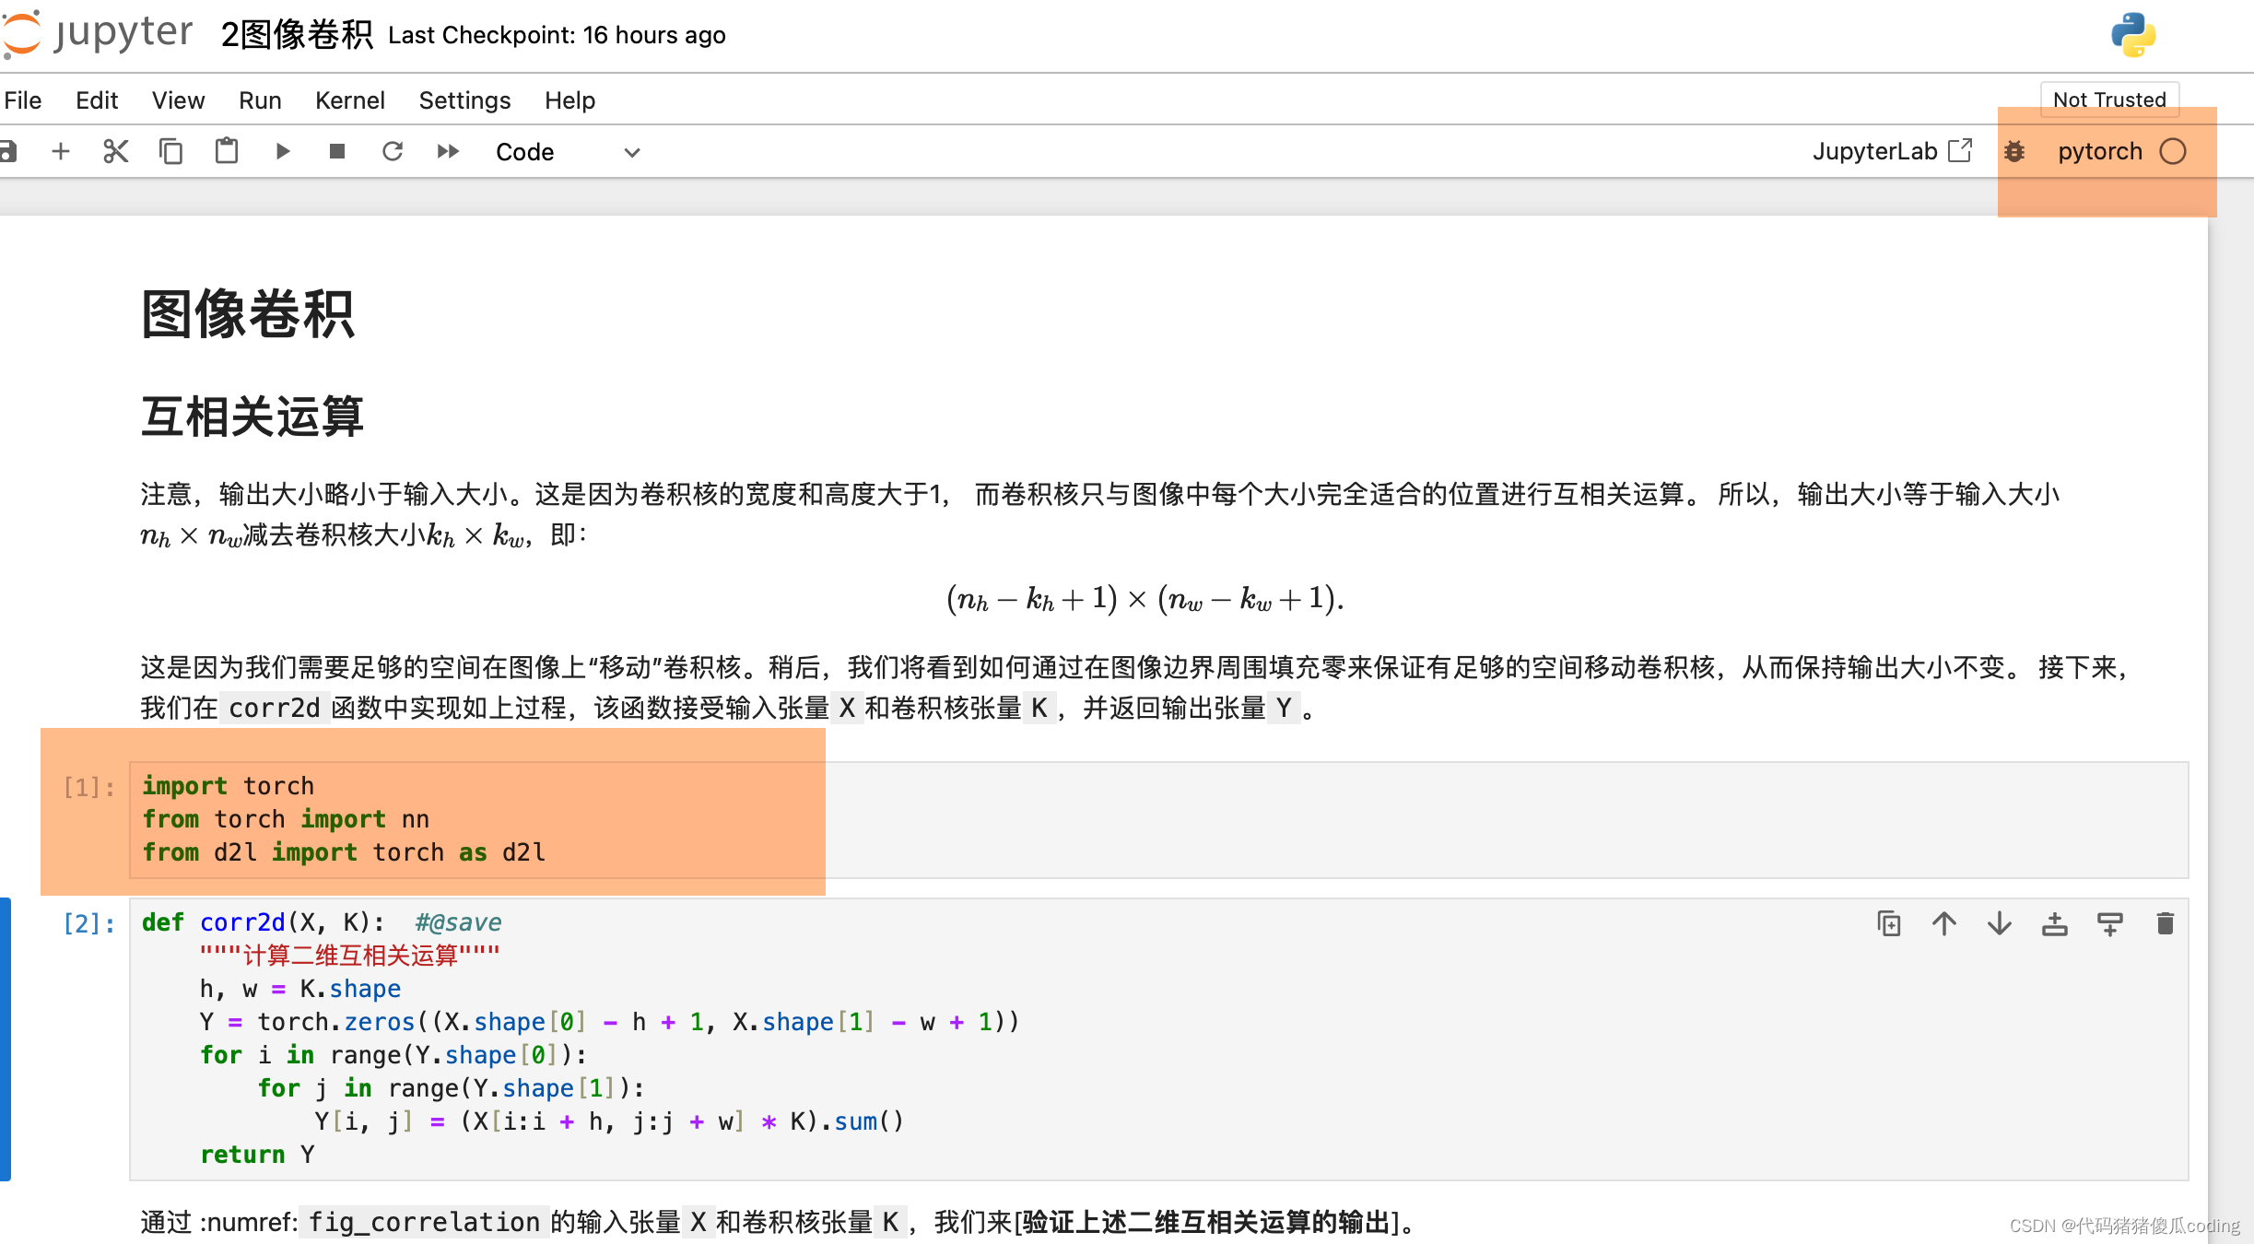Click the Not Trusted button

click(x=2109, y=100)
